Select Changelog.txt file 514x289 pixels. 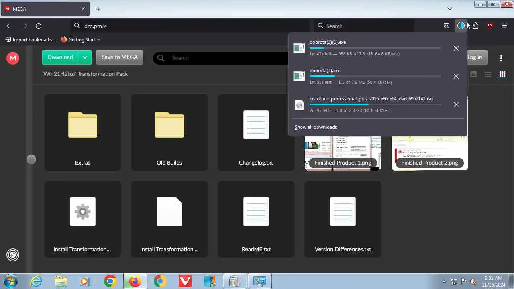pos(256,132)
